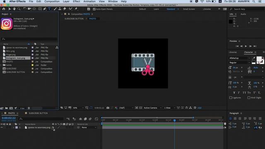Switch to the Libraries panel tab

233,52
